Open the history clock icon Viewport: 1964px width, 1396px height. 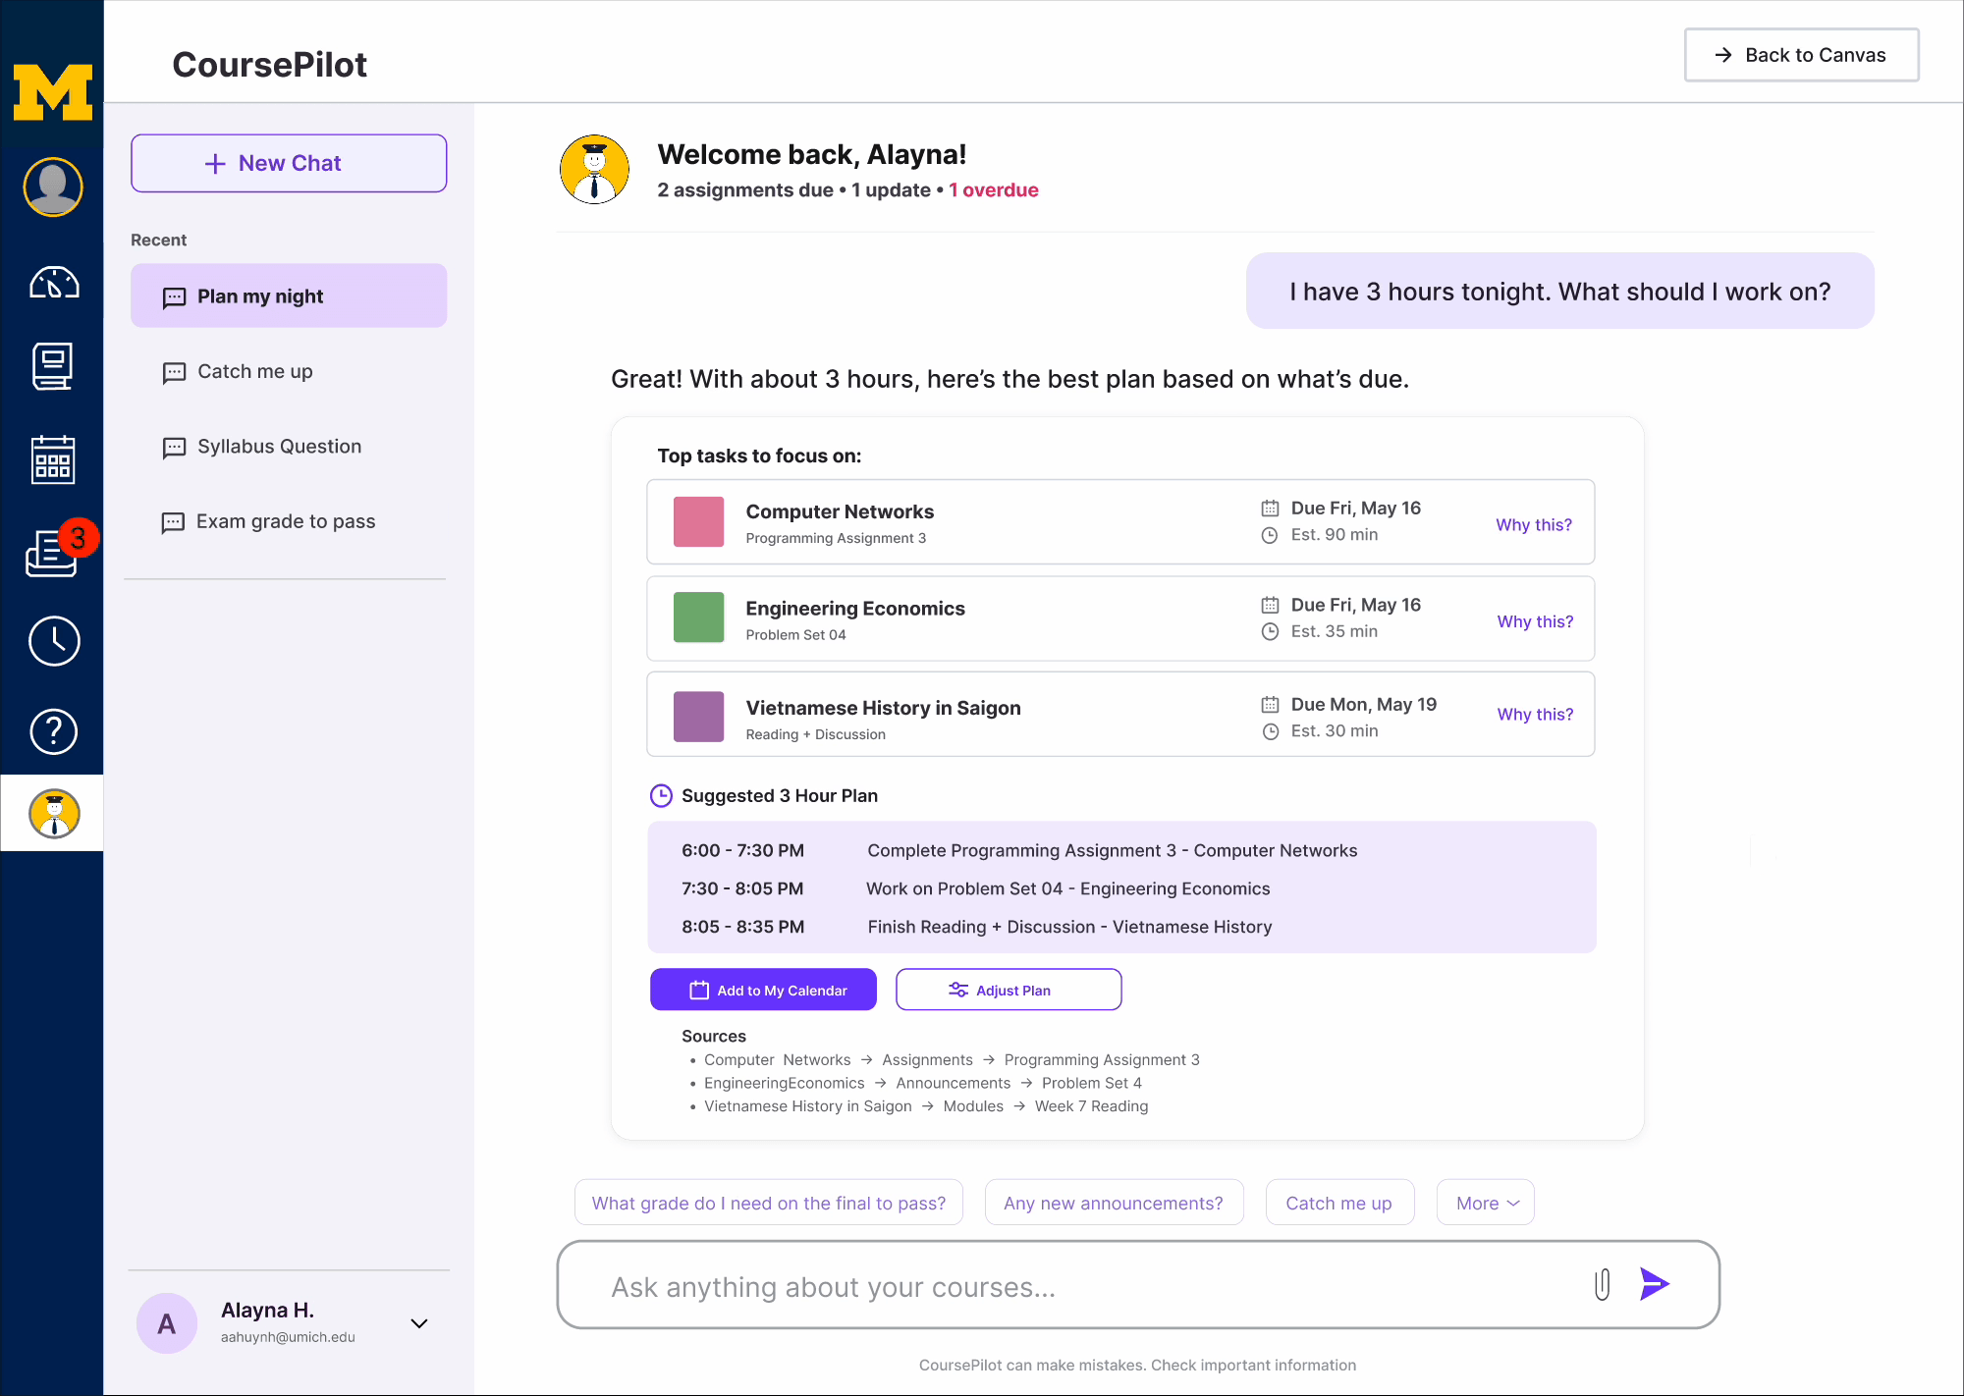54,641
